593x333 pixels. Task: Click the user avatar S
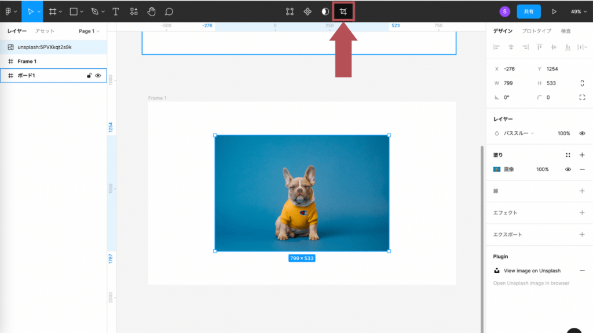504,12
